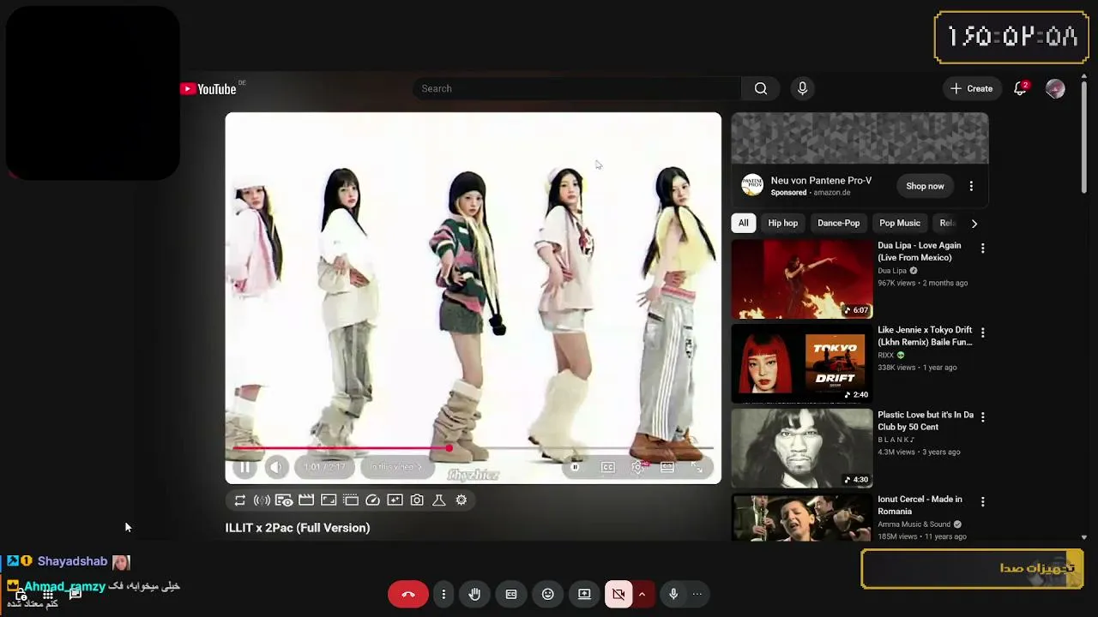Show more category chips with right arrow
Screen dimensions: 1098x617
974,224
